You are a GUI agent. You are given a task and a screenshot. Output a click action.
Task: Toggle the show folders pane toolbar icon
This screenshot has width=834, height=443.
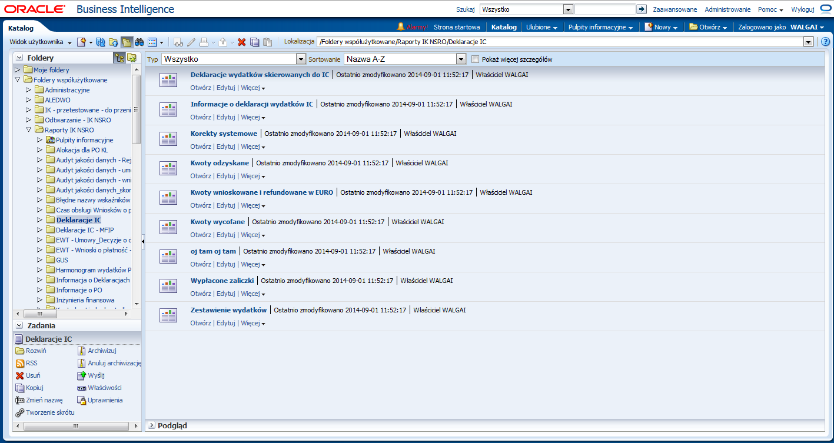(127, 42)
